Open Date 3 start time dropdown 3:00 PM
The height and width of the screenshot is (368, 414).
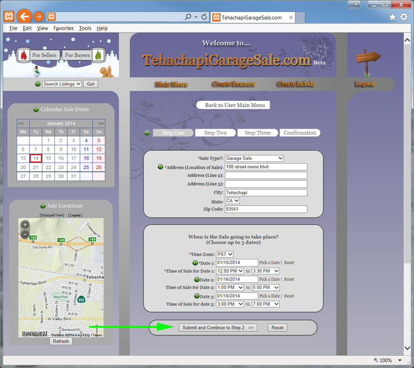230,304
